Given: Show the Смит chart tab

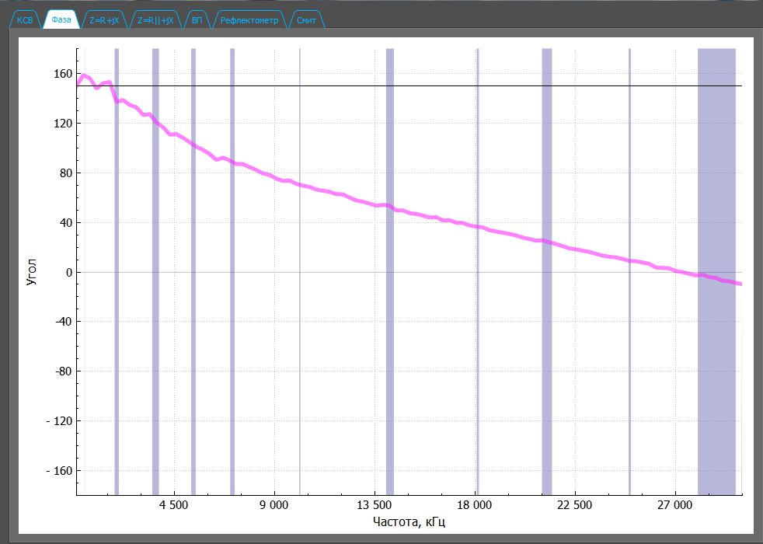Looking at the screenshot, I should click(x=306, y=21).
